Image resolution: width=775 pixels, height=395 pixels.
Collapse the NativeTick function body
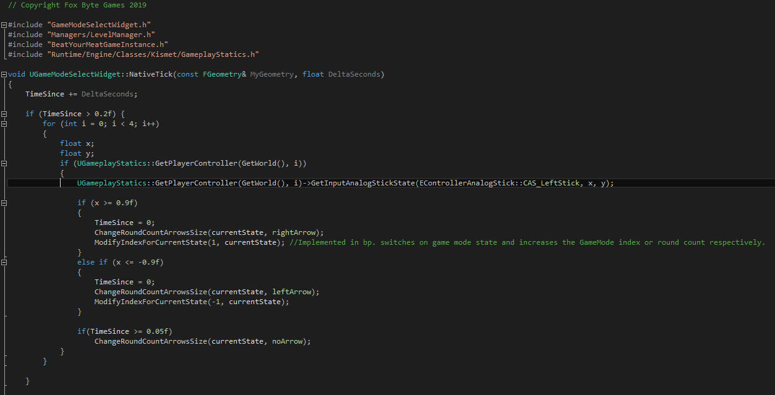coord(4,74)
